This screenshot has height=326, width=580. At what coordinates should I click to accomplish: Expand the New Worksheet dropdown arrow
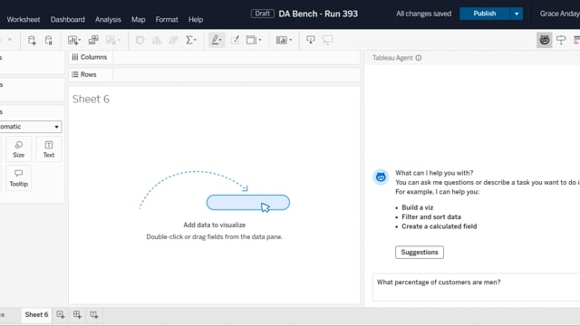80,40
